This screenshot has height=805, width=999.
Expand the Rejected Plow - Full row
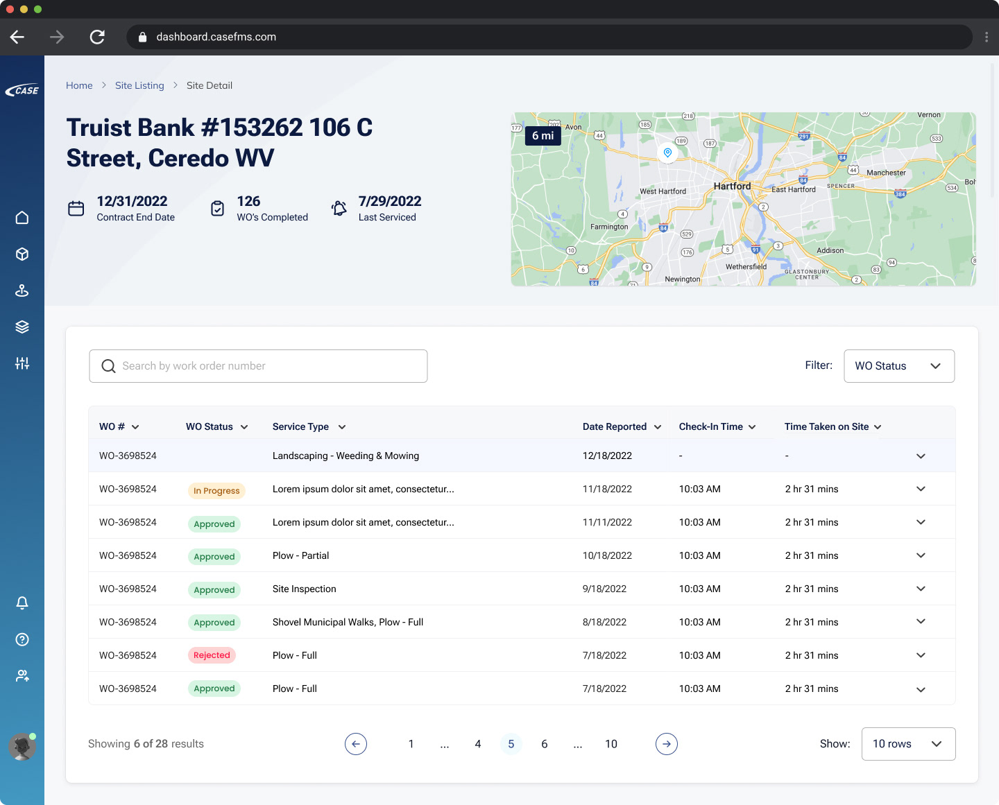[x=921, y=655]
